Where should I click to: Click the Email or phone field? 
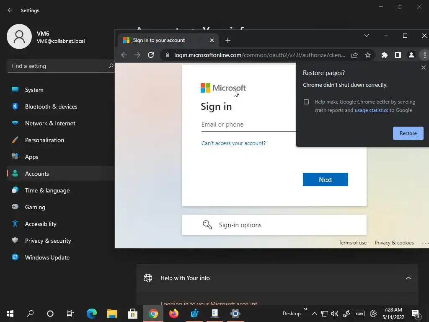point(248,125)
